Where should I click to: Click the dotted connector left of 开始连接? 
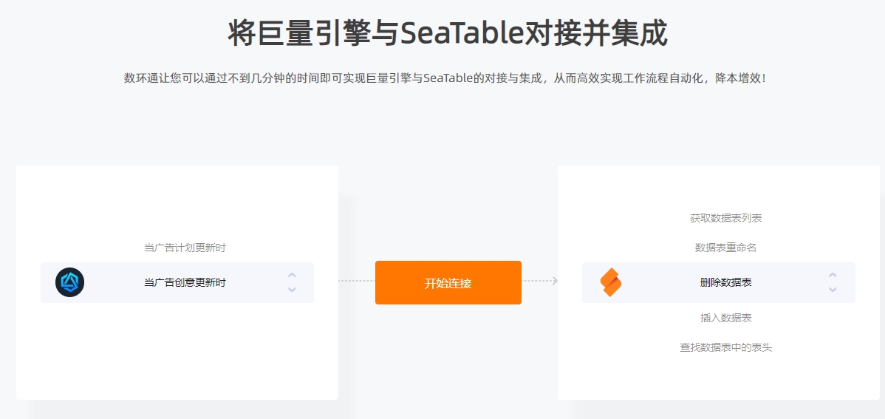click(x=357, y=281)
